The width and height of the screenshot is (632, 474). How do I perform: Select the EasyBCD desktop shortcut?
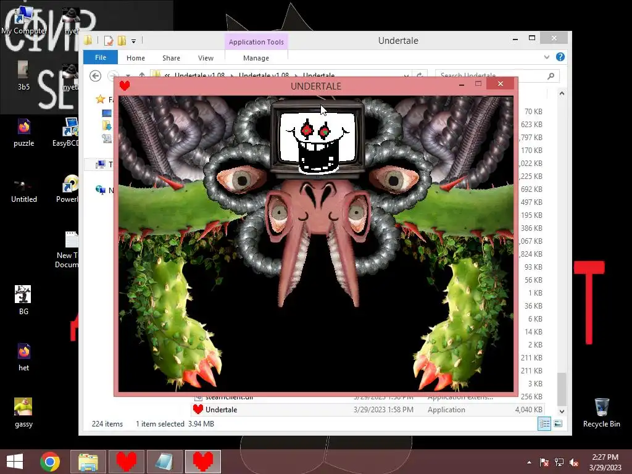[x=67, y=133]
